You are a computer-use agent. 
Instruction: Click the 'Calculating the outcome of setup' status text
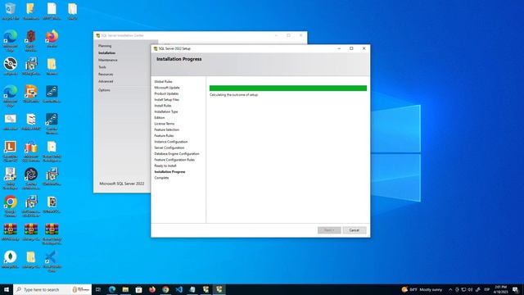pyautogui.click(x=234, y=95)
